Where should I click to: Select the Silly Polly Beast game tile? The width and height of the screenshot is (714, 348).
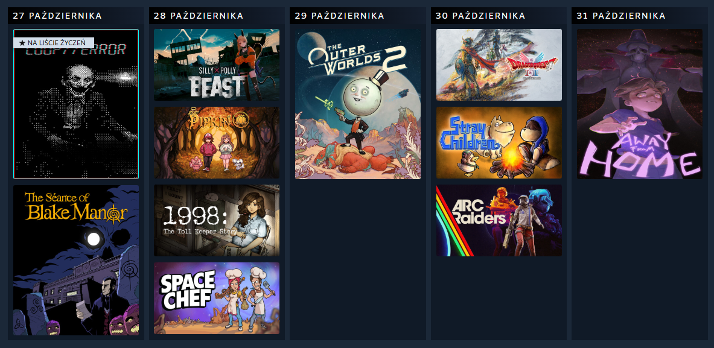(x=217, y=65)
